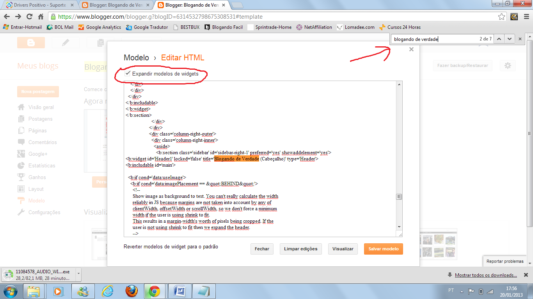533x299 pixels.
Task: Open Google Analytics bookmark
Action: [99, 27]
